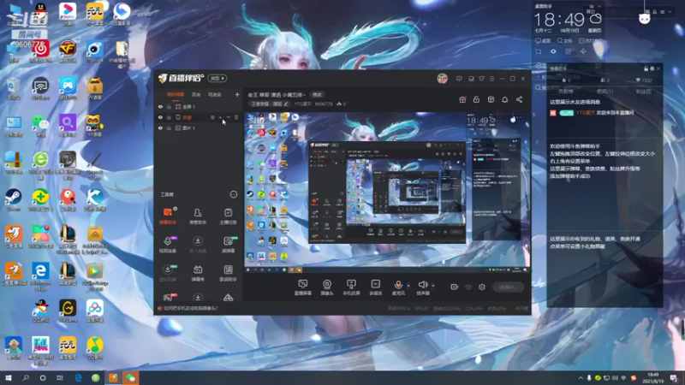This screenshot has height=385, width=685.
Task: Click the padlock icon above preview
Action: tap(476, 99)
